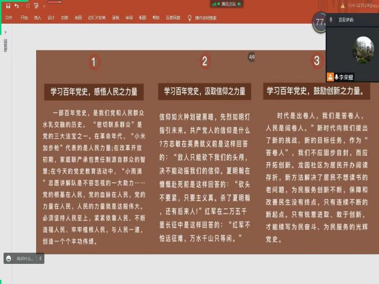
Task: Click the circled number 1 on slide
Action: coord(94,62)
